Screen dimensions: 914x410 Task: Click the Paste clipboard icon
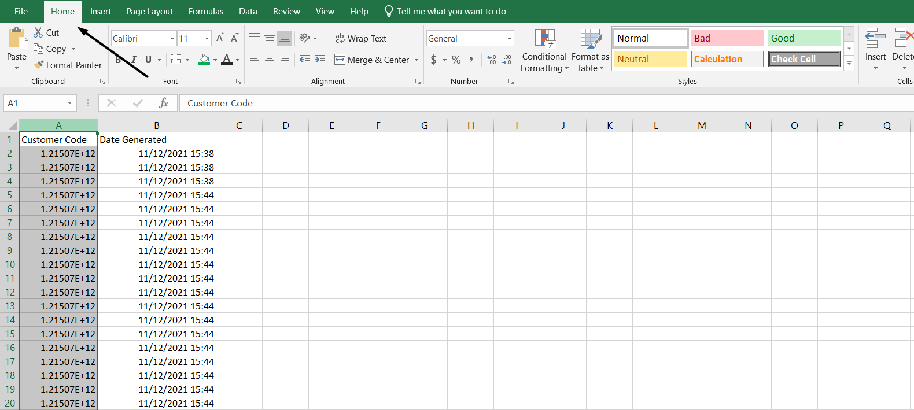pyautogui.click(x=17, y=38)
